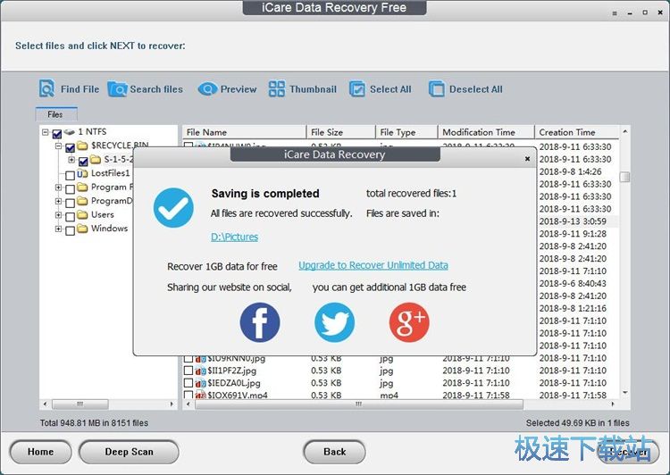The width and height of the screenshot is (670, 475).
Task: Switch to the Files tab
Action: [56, 114]
